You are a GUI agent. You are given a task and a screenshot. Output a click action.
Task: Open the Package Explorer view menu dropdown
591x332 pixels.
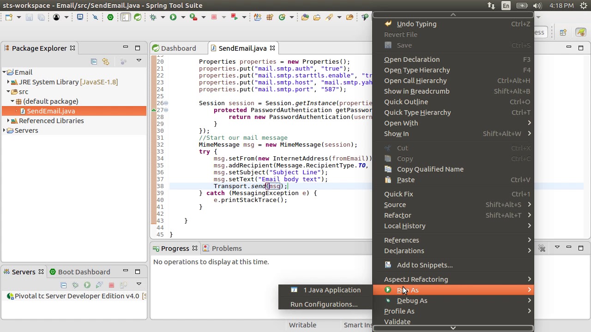(x=139, y=61)
